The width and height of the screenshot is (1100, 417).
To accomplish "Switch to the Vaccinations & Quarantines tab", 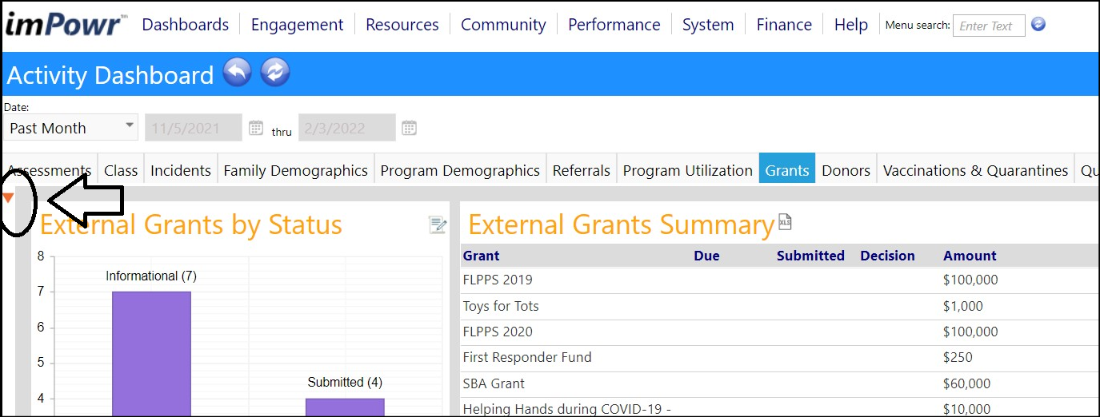I will (x=975, y=170).
